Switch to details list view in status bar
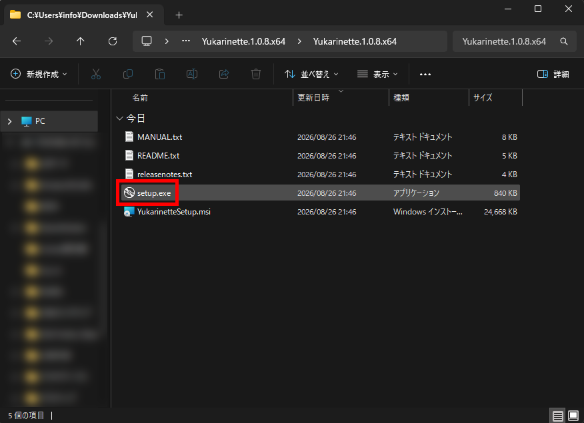Viewport: 584px width, 423px height. tap(557, 416)
